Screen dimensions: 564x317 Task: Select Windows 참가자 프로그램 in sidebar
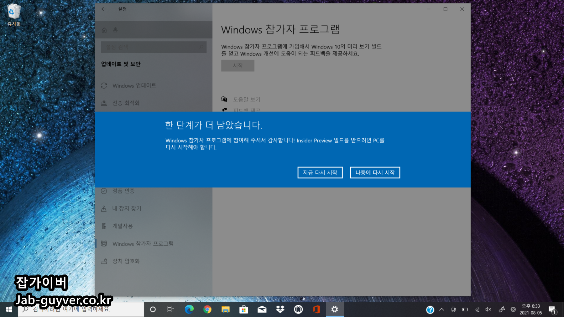[154, 243]
